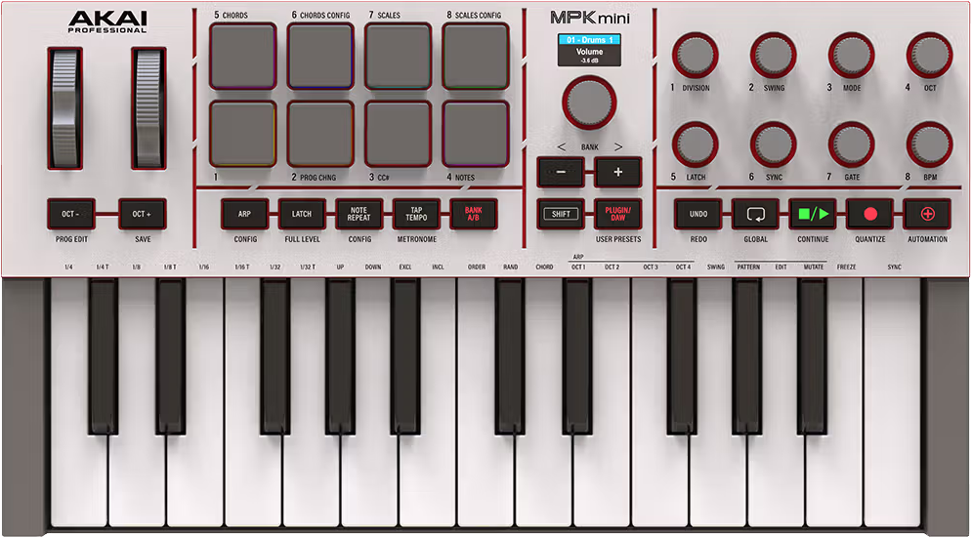Click knob 8 labeled BPM
971x537 pixels.
click(x=928, y=145)
